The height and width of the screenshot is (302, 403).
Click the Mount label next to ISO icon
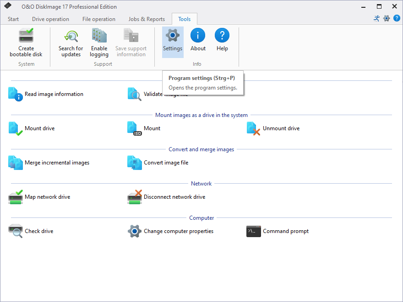pyautogui.click(x=152, y=128)
